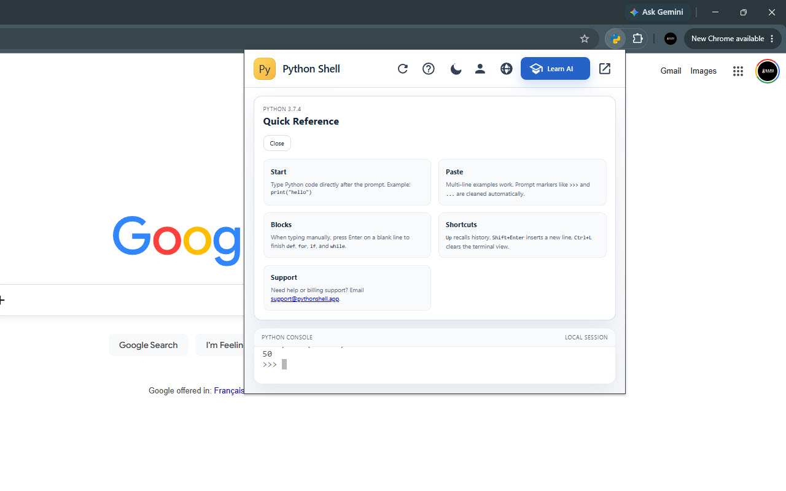
Task: Toggle dark mode with the moon icon
Action: pos(455,69)
